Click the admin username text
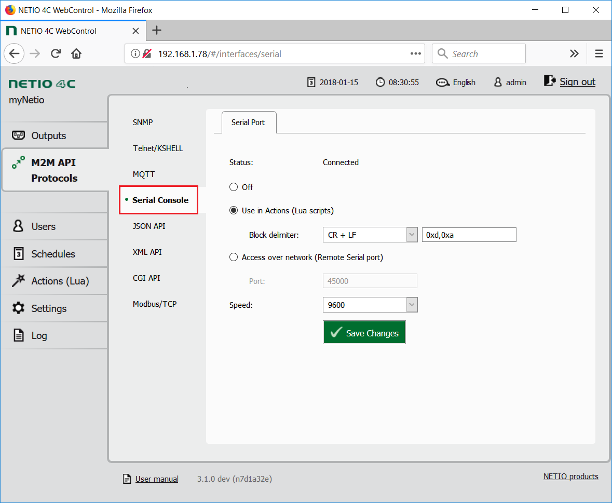 [516, 83]
